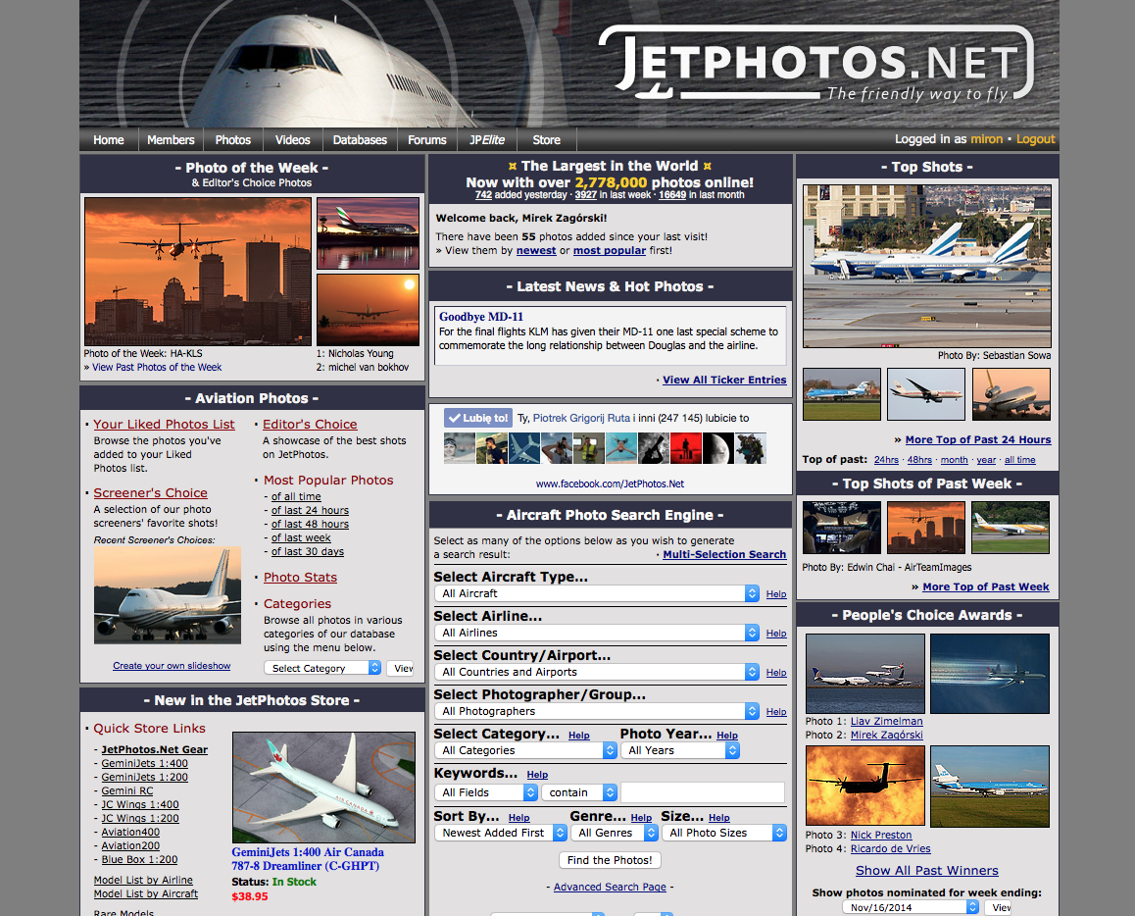Screen dimensions: 1135x916
Task: Click the JetPhotos.Net logo banner
Action: point(816,65)
